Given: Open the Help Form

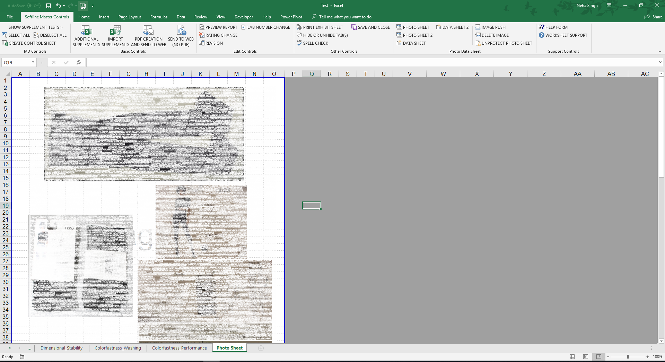Looking at the screenshot, I should tap(553, 27).
